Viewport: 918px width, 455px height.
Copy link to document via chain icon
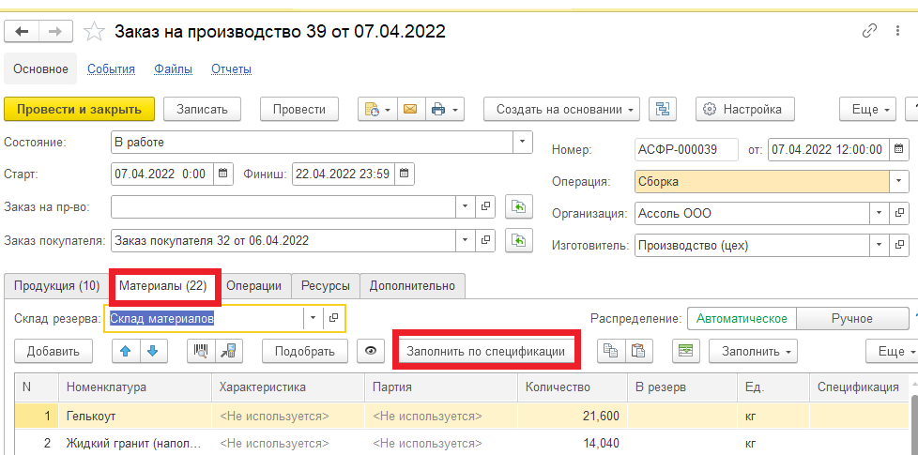pos(869,32)
